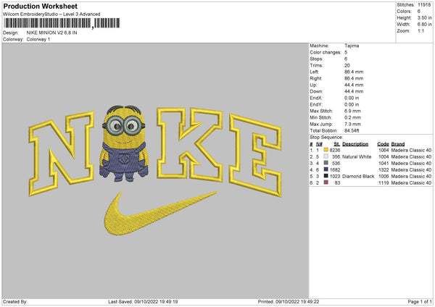Click the 'Colorway 1' value
The image size is (435, 307).
point(38,39)
